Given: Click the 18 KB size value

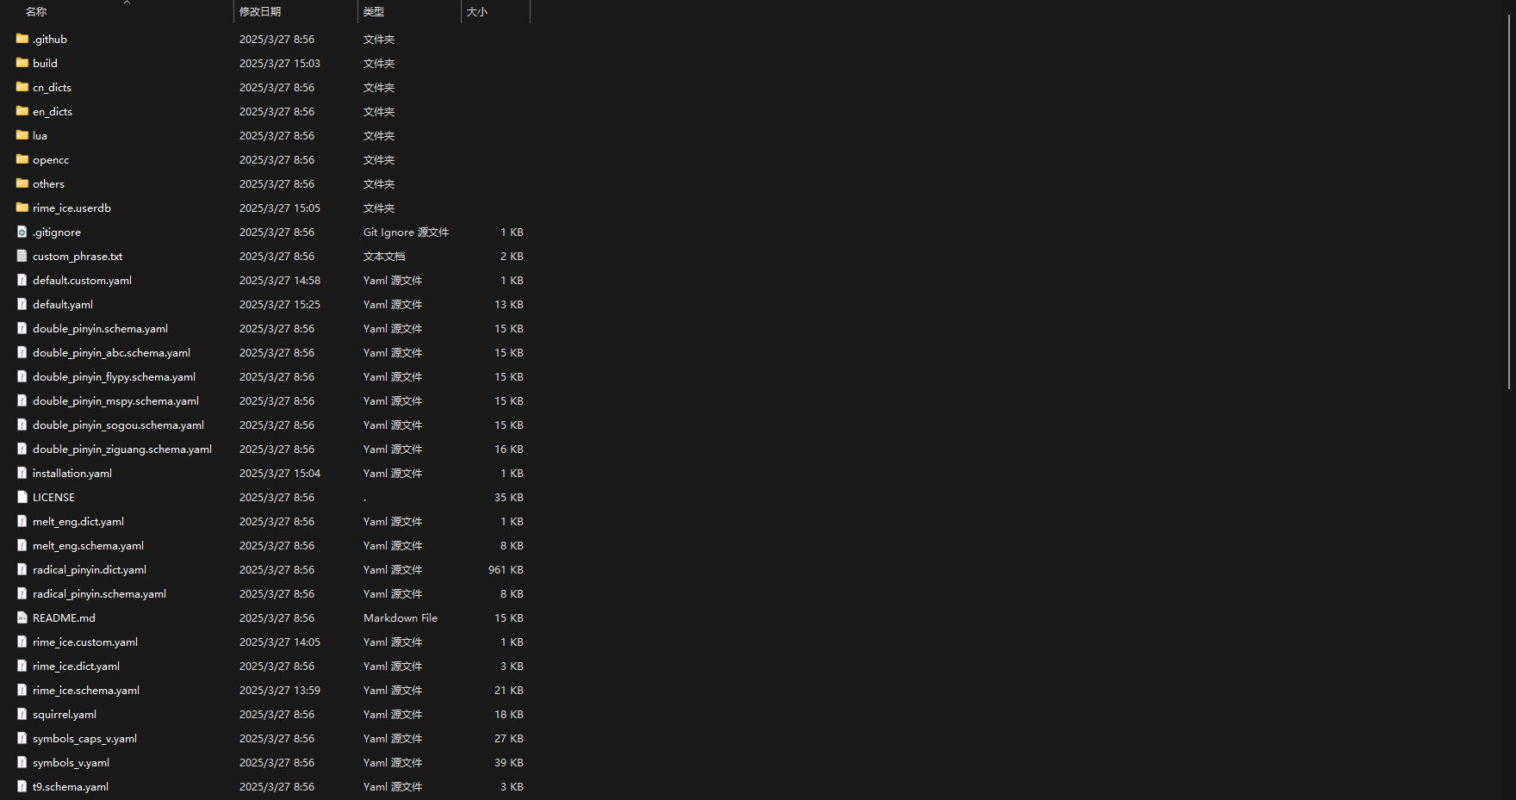Looking at the screenshot, I should point(509,715).
